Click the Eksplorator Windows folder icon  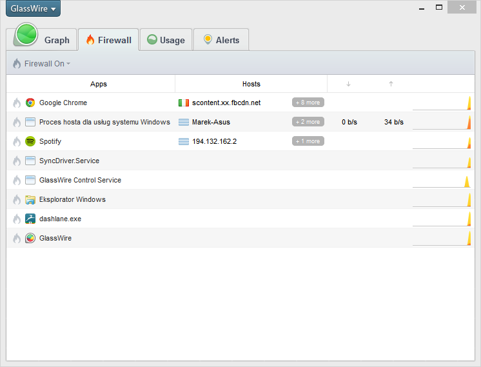30,199
